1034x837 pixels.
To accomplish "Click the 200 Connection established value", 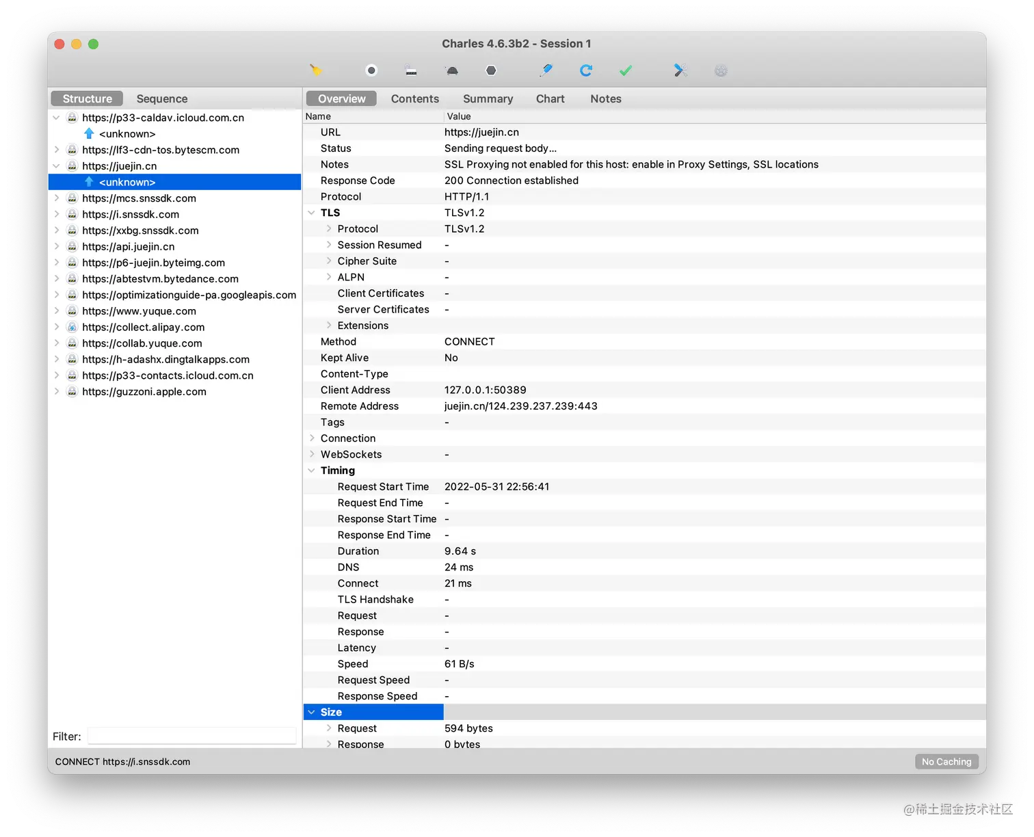I will pyautogui.click(x=511, y=181).
